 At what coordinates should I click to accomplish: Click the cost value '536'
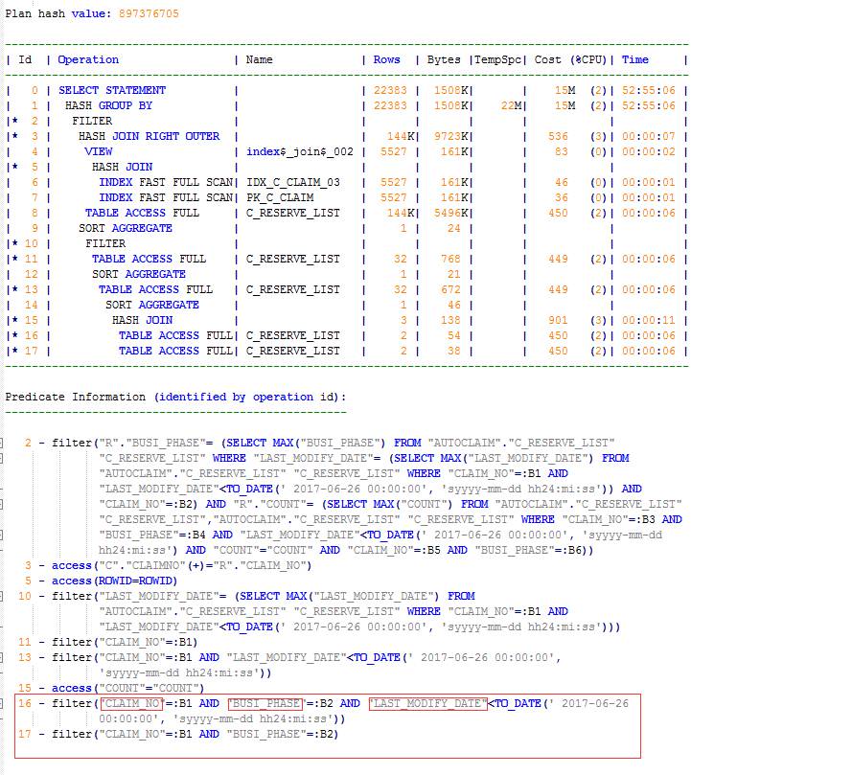558,136
